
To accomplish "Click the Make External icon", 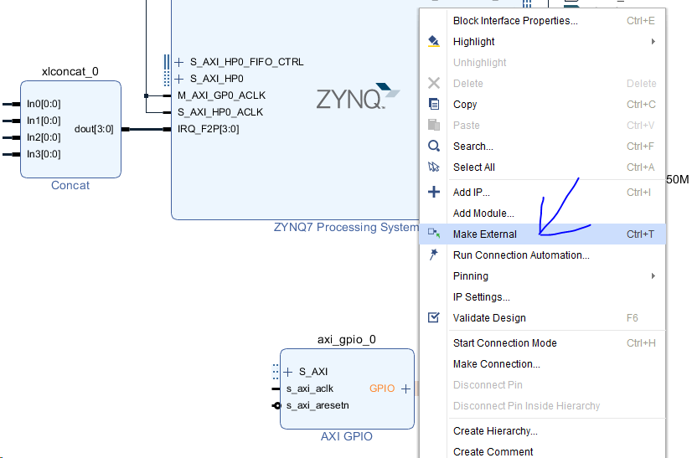I will (x=433, y=234).
